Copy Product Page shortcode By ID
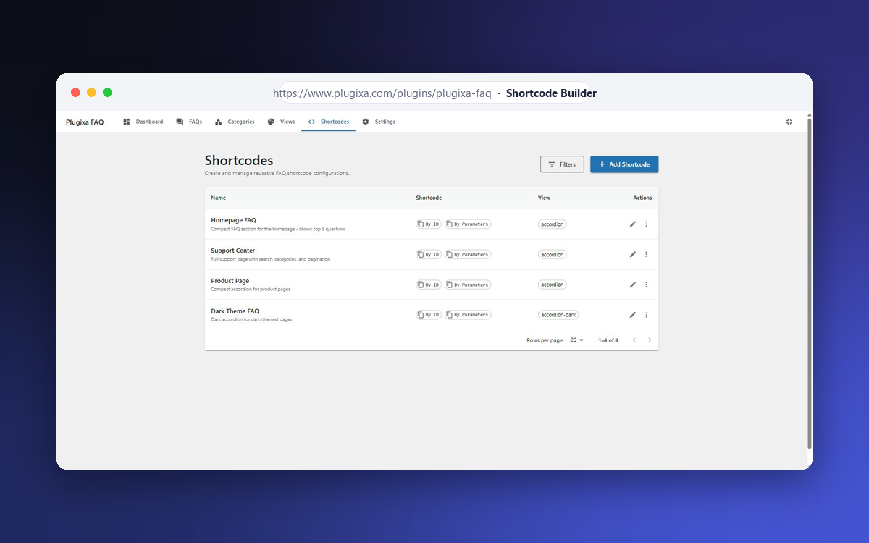This screenshot has width=869, height=543. tap(429, 285)
